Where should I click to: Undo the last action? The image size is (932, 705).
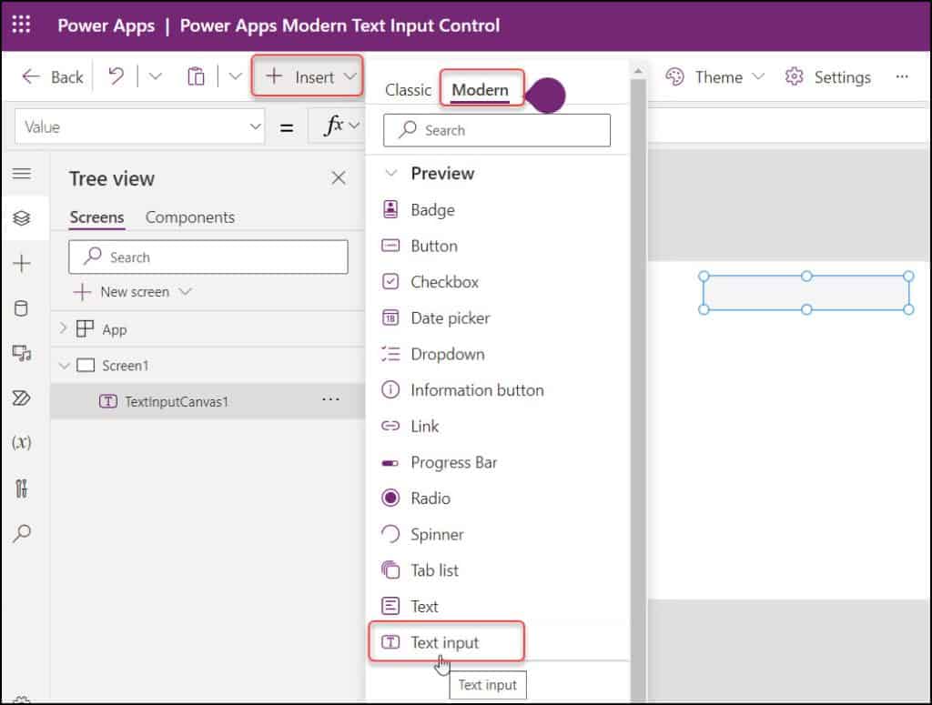pos(116,76)
